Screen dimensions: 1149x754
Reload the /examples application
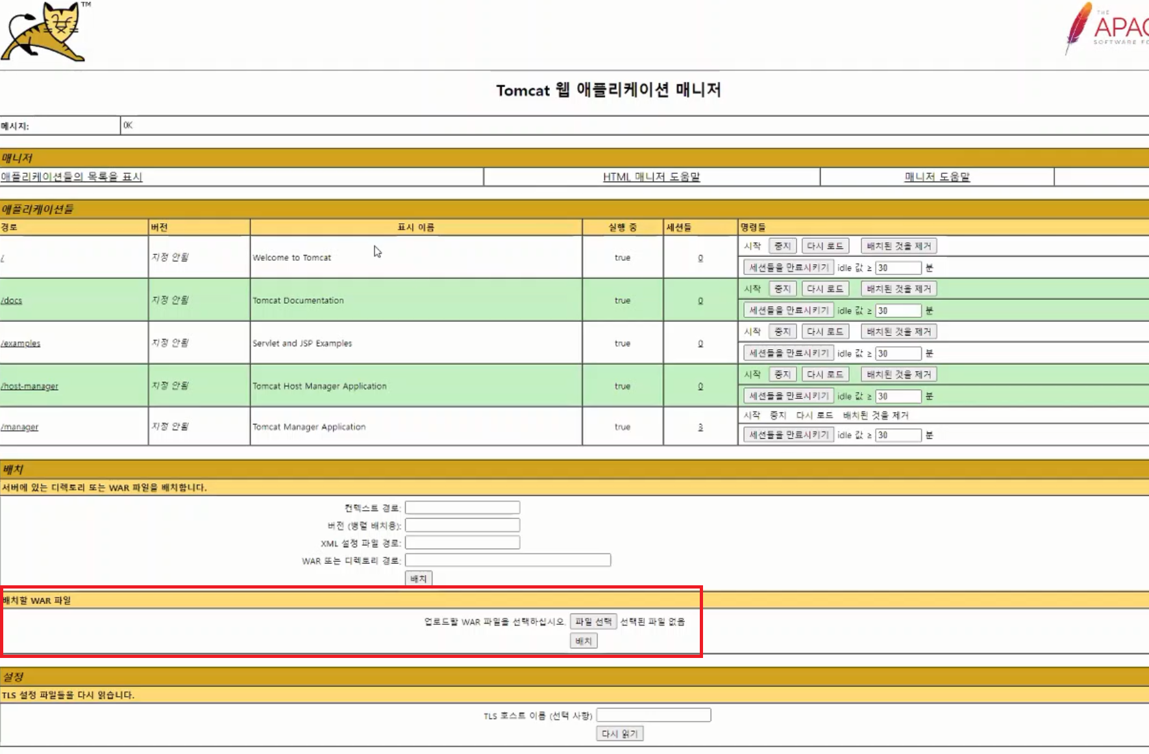pos(825,332)
